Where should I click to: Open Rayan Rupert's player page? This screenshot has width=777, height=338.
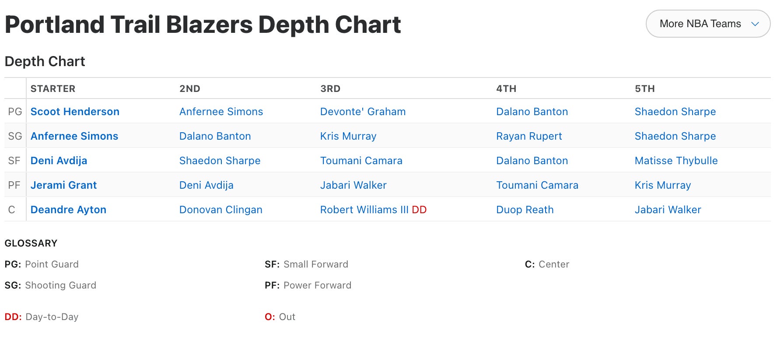click(528, 136)
